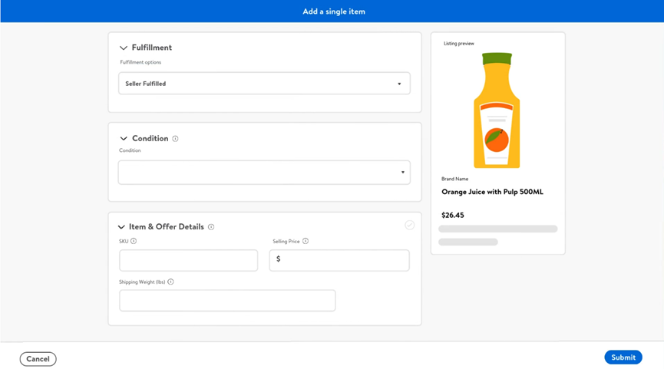The width and height of the screenshot is (664, 369).
Task: Click the orange juice bottle preview image
Action: 497,110
